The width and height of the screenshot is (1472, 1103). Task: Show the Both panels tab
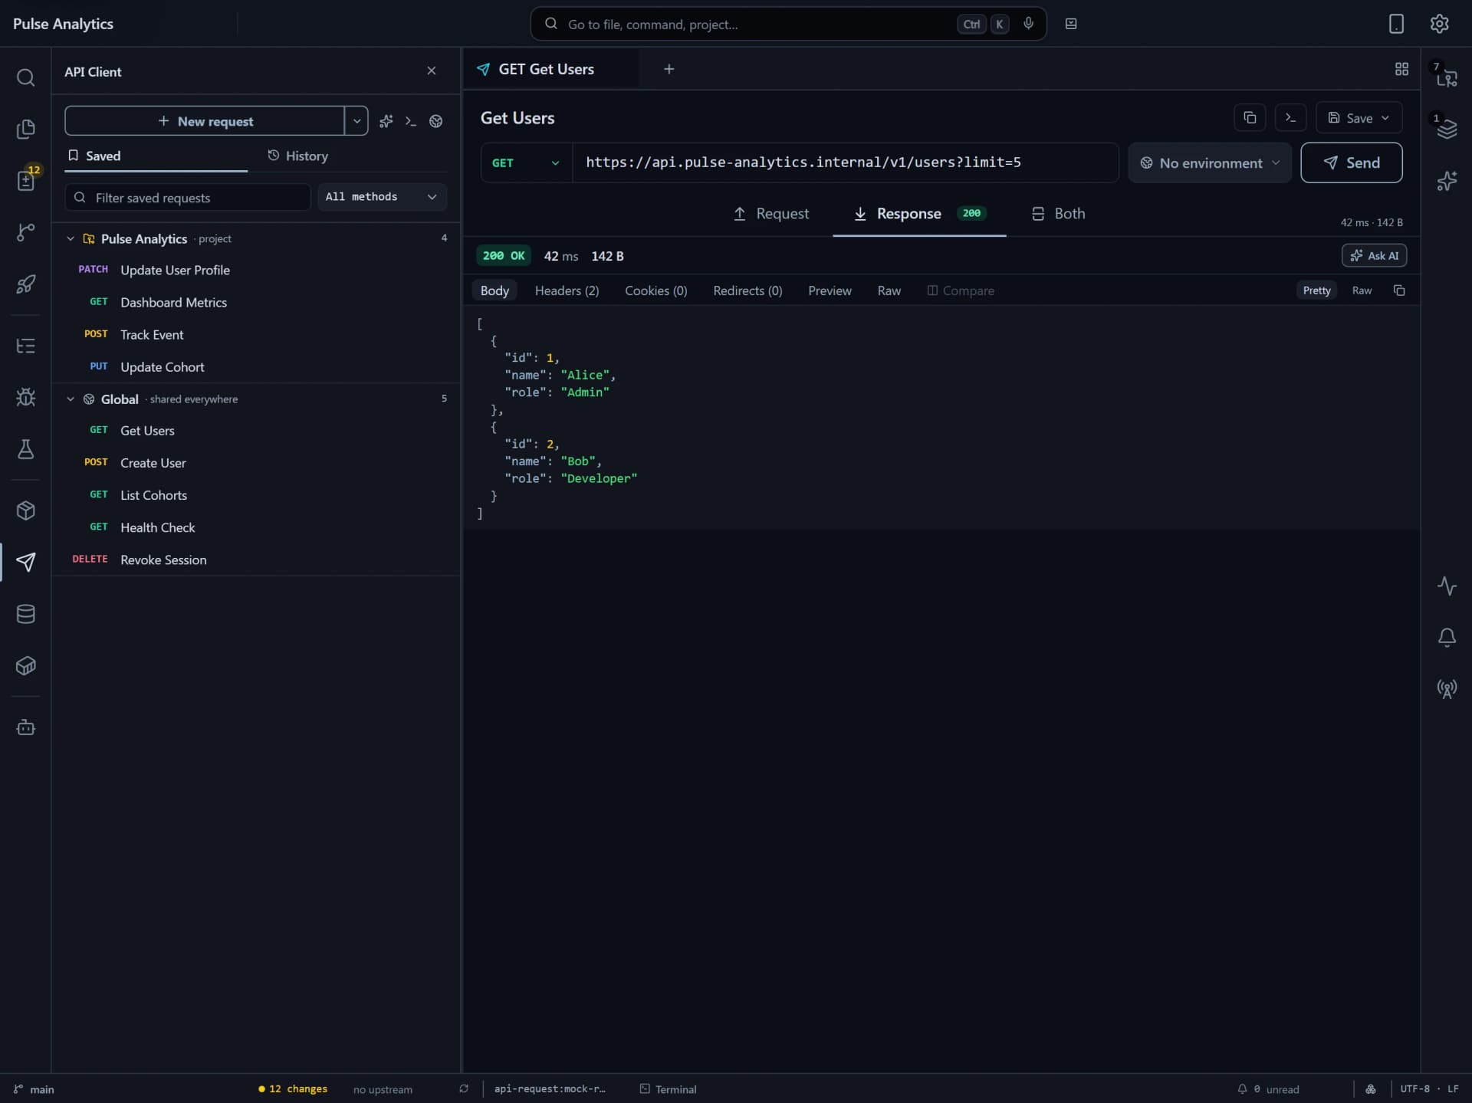[1058, 214]
